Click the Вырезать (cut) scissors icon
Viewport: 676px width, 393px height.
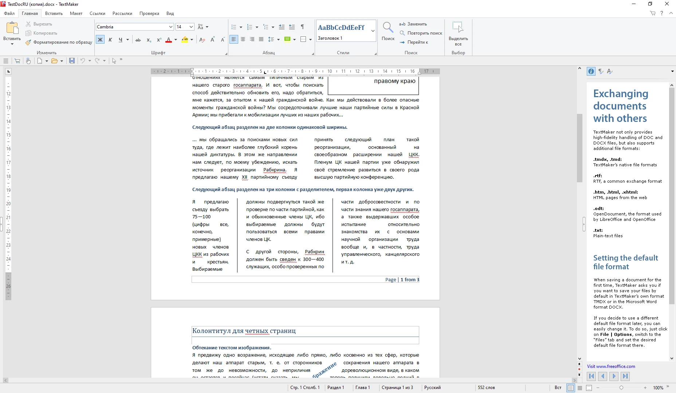pos(28,24)
